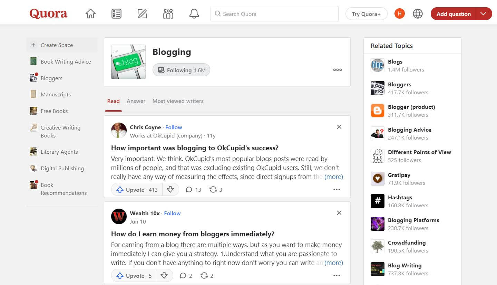Follow Chris Coyne
Image resolution: width=497 pixels, height=285 pixels.
click(x=174, y=127)
